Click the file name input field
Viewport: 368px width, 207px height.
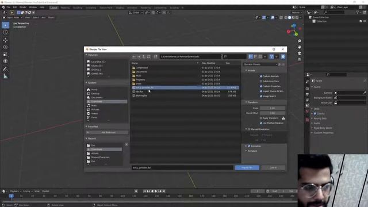[182, 167]
